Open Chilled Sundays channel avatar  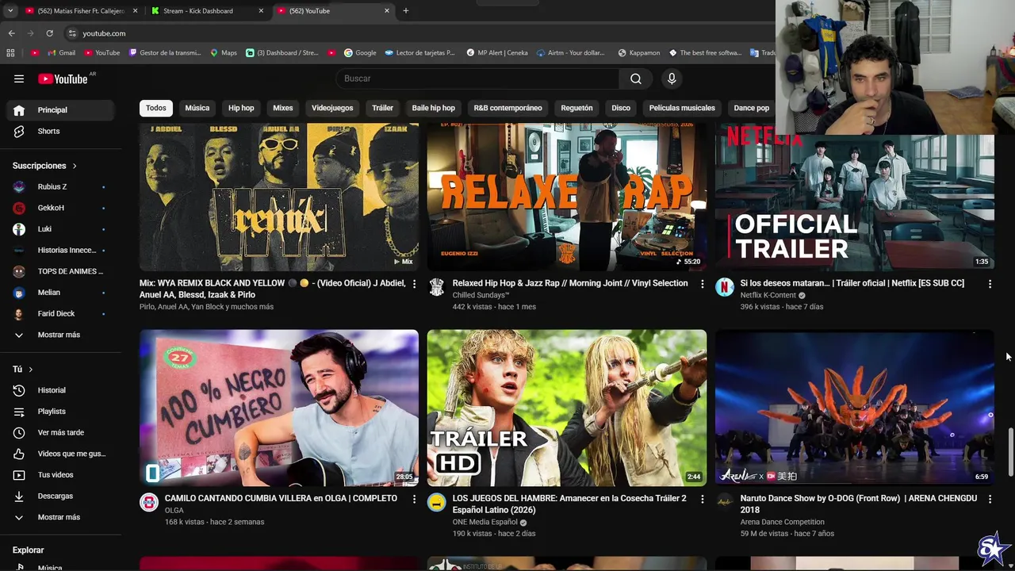click(437, 287)
